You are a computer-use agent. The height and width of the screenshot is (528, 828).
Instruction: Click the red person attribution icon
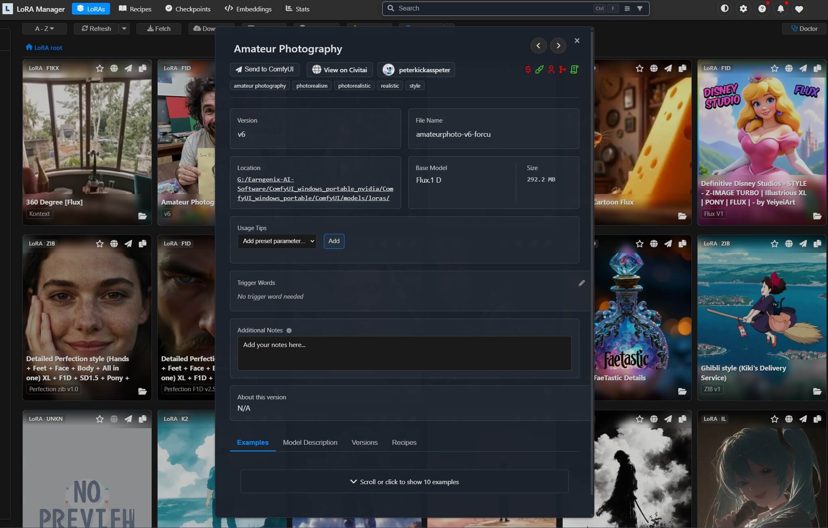tap(551, 69)
